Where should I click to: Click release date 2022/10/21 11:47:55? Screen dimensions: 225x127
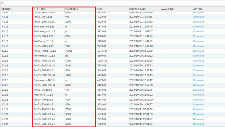[x=141, y=17]
